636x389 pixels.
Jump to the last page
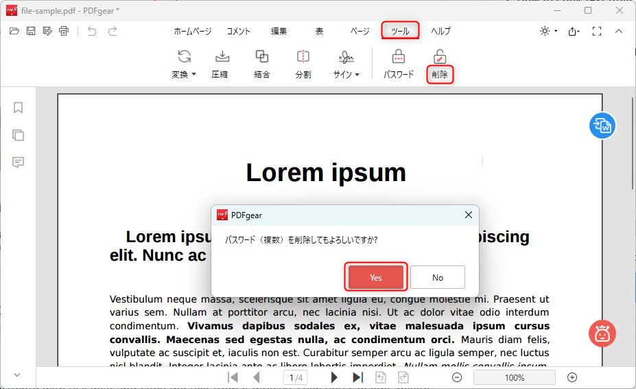[x=357, y=377]
